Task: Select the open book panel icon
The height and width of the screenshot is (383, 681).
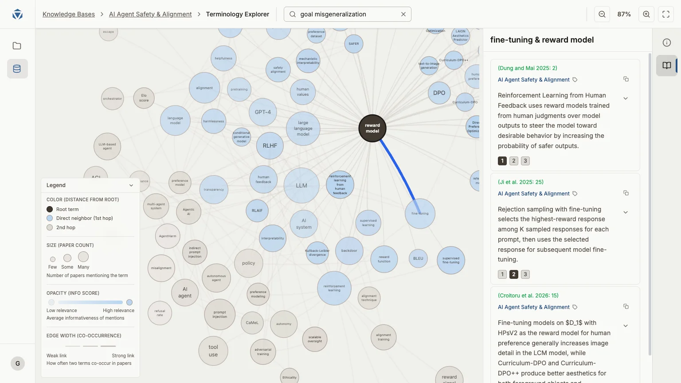Action: click(666, 66)
